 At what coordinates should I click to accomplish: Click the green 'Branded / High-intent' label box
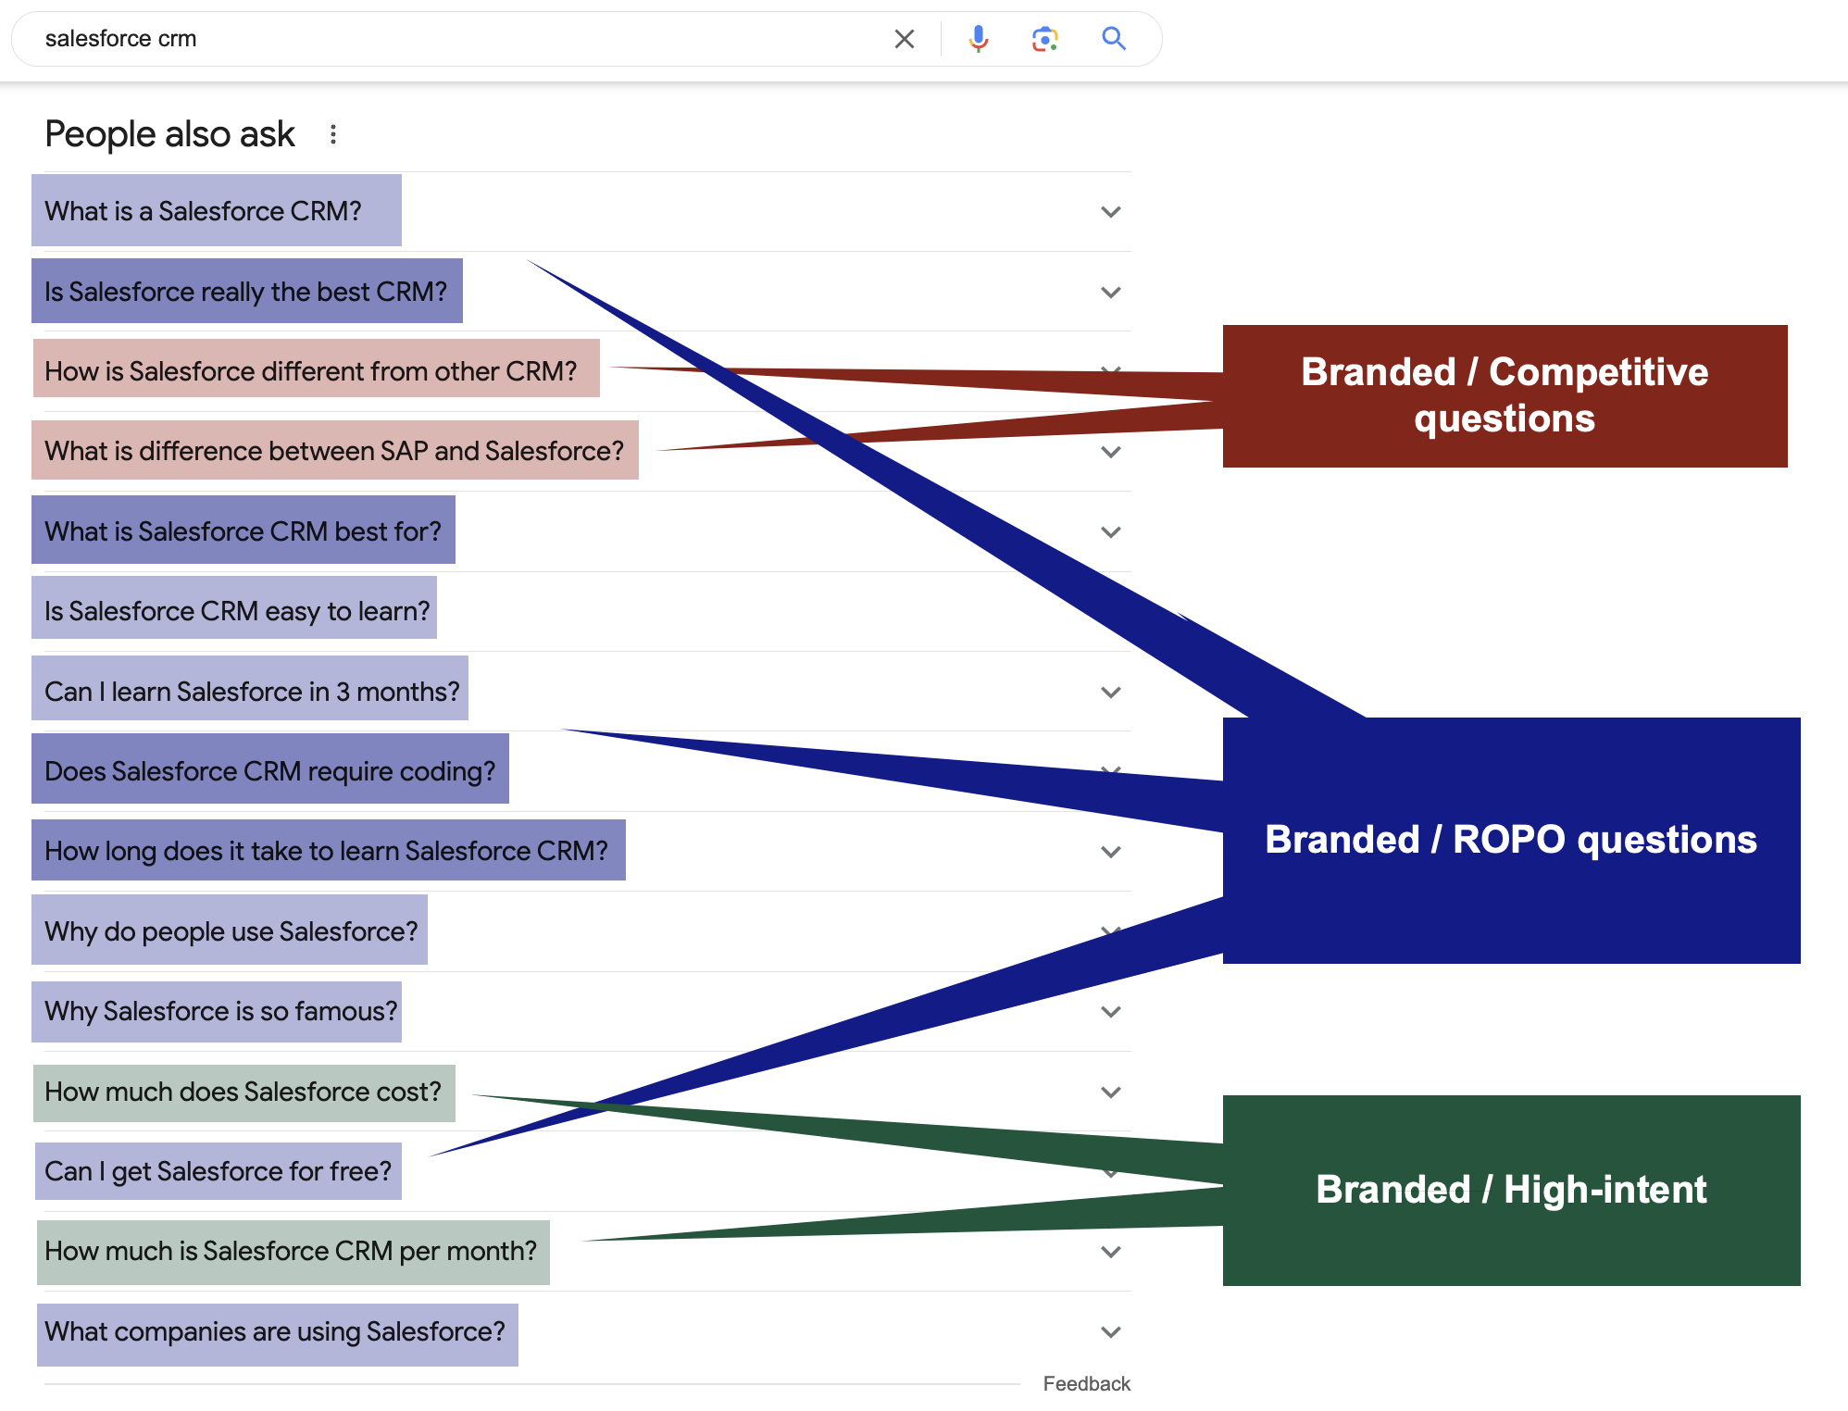click(1511, 1191)
